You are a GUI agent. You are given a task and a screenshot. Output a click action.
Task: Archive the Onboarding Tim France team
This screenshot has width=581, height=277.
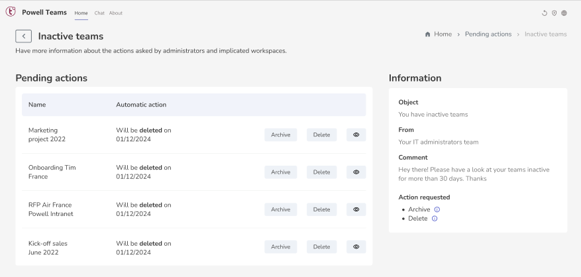coord(280,172)
